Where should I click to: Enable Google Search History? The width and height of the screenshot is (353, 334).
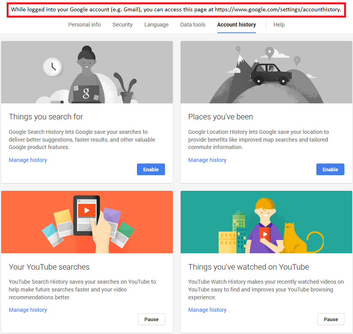(x=151, y=169)
